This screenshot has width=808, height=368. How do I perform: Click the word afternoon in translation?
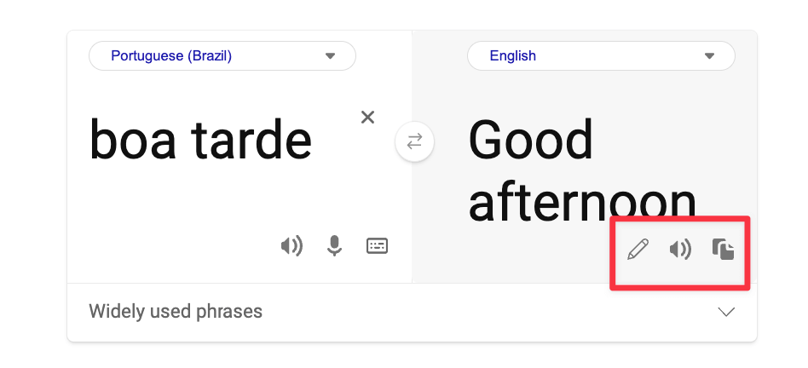pos(582,202)
